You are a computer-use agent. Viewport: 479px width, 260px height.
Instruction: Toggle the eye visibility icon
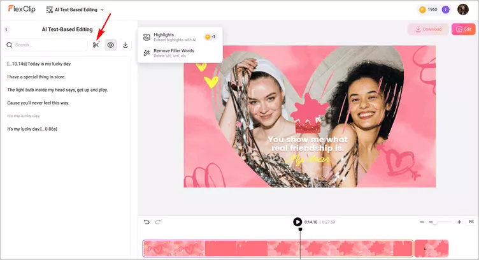coord(111,45)
